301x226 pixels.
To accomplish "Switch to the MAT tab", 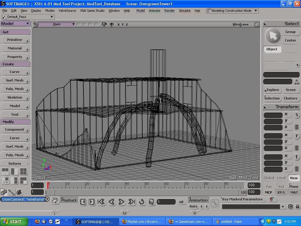I will [x=294, y=192].
